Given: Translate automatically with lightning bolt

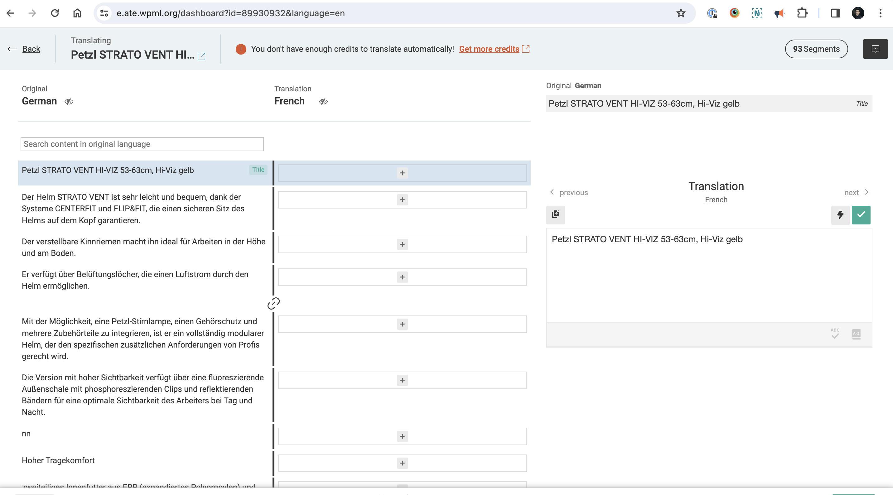Looking at the screenshot, I should pyautogui.click(x=840, y=215).
